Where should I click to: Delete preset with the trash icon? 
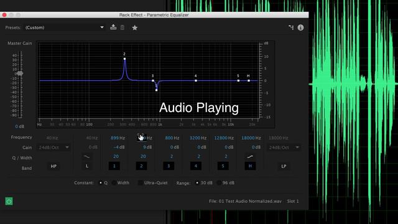[123, 27]
